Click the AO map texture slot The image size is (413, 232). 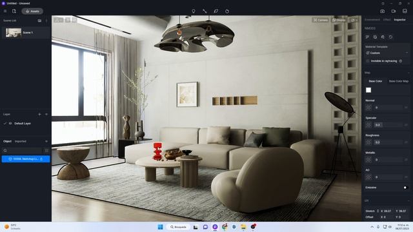(x=368, y=177)
